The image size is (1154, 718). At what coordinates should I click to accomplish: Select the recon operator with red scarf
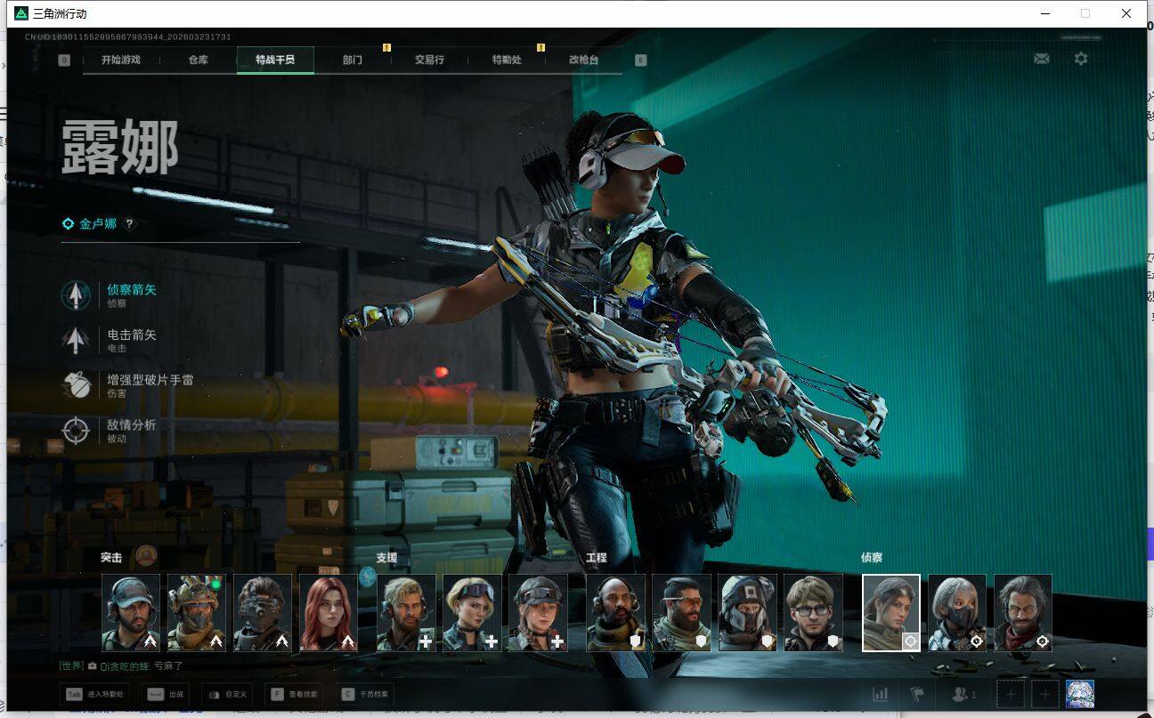[x=1023, y=613]
